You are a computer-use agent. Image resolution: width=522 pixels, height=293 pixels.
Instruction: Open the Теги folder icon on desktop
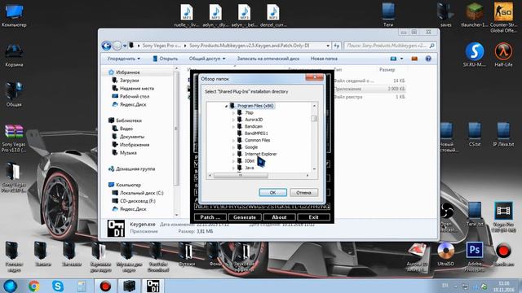(388, 15)
